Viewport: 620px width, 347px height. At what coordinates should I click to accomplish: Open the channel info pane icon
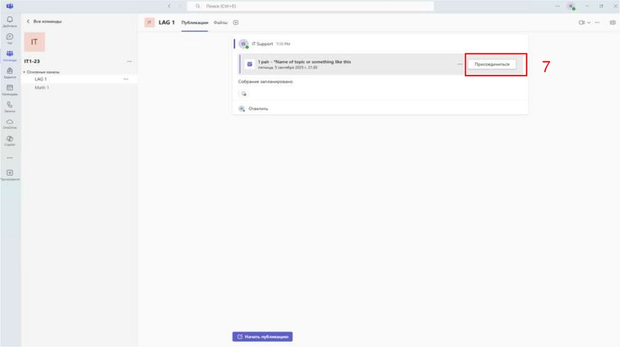coord(613,22)
